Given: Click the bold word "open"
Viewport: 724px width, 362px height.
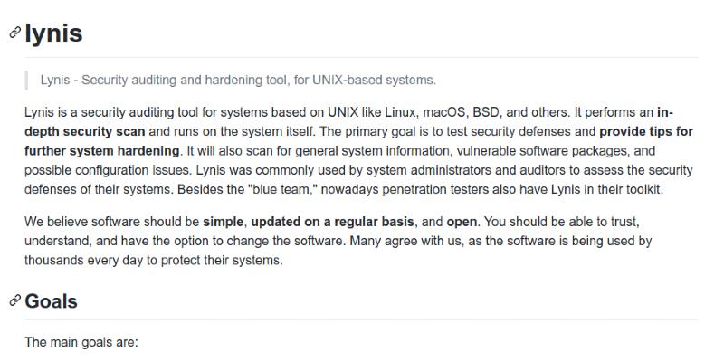Looking at the screenshot, I should 462,221.
